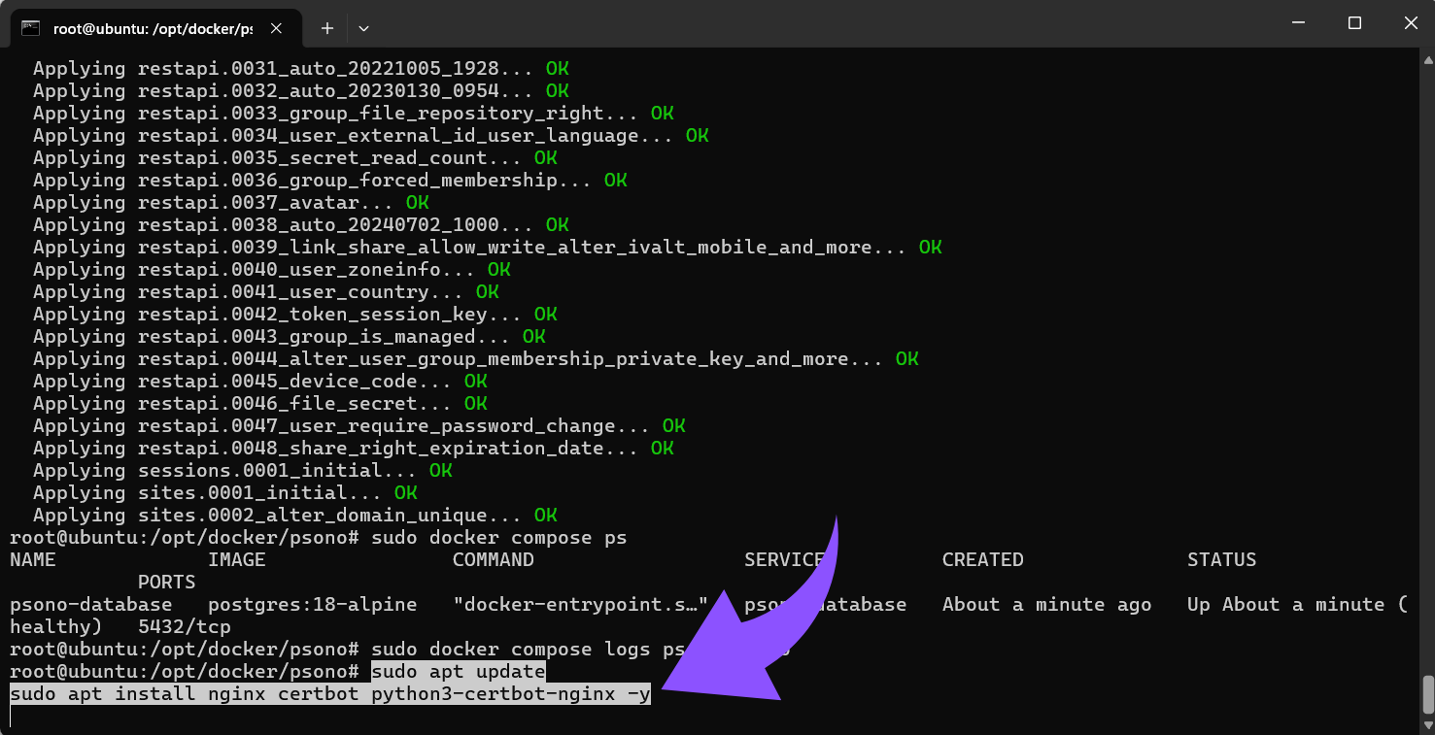Click the restapi.0038_auto_20240702_1000 line
The height and width of the screenshot is (735, 1435).
coord(300,225)
